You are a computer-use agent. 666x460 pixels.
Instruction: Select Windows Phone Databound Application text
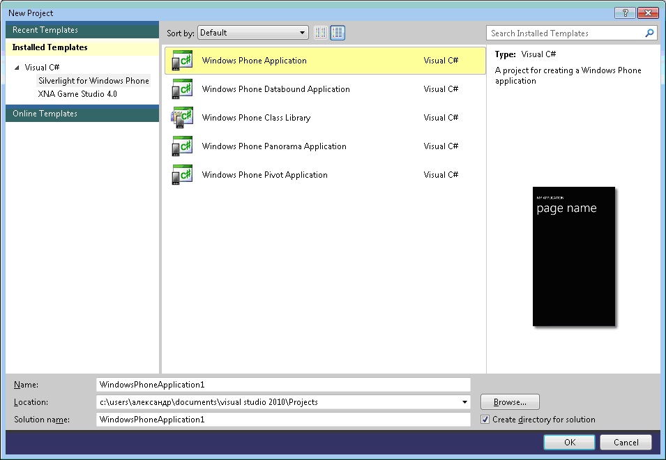coord(275,89)
